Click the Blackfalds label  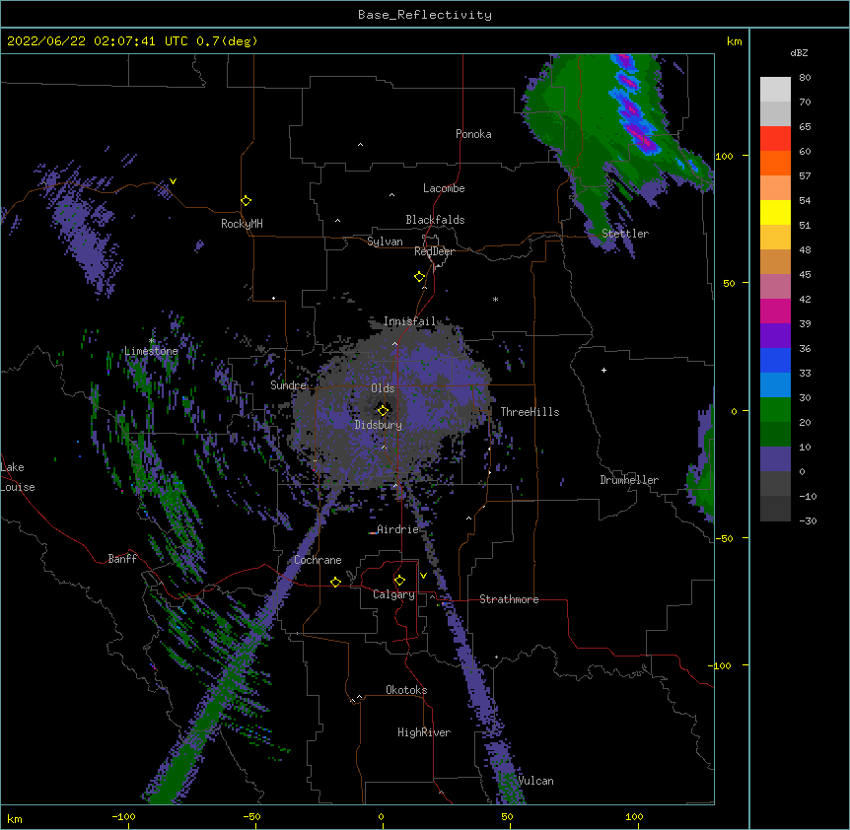pos(435,220)
